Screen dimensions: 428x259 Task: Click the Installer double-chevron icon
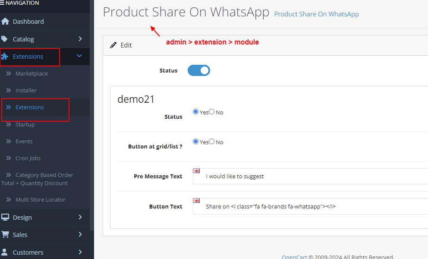(9, 90)
